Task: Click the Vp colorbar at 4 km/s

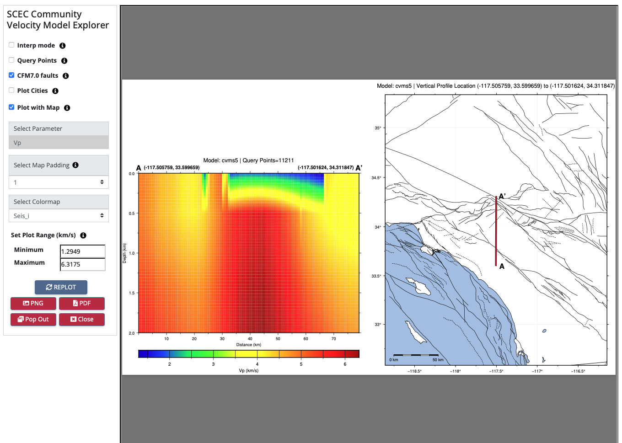Action: pos(257,354)
